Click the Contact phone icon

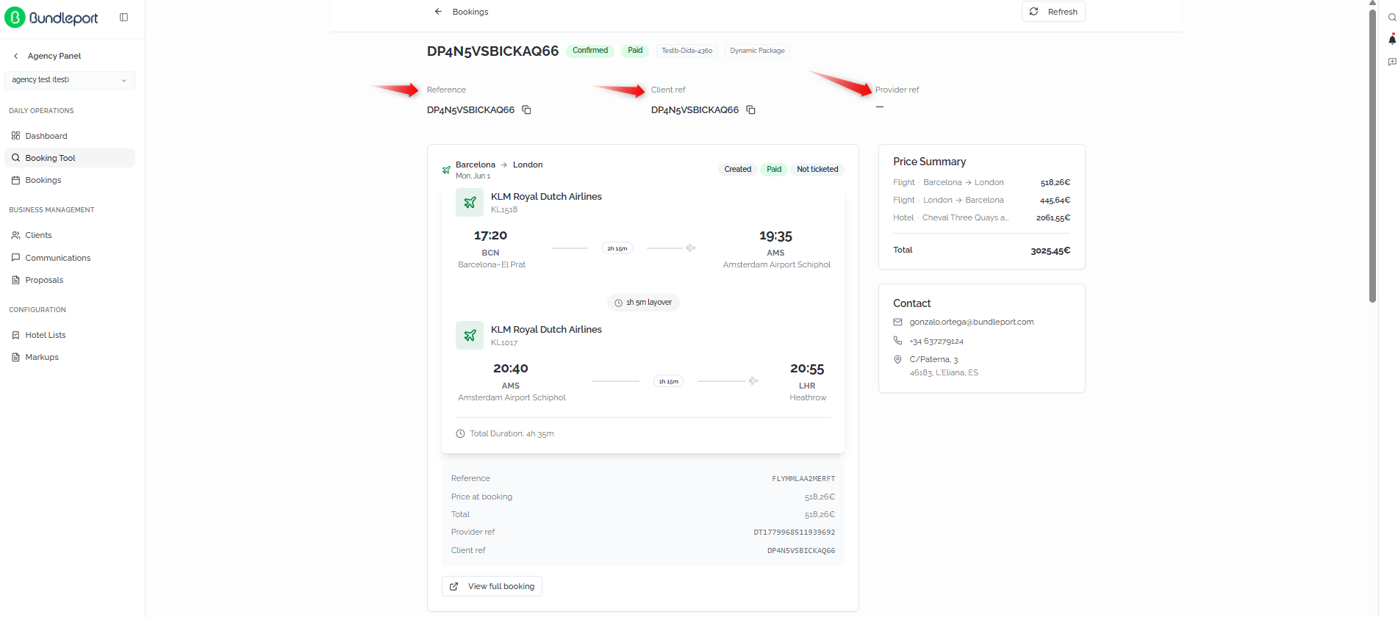click(x=897, y=341)
